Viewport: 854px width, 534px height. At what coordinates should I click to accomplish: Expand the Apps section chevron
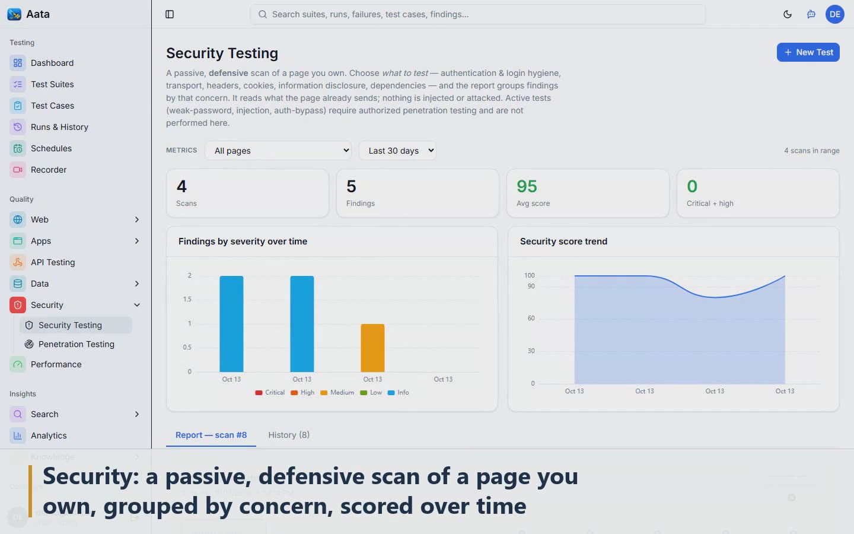coord(137,241)
